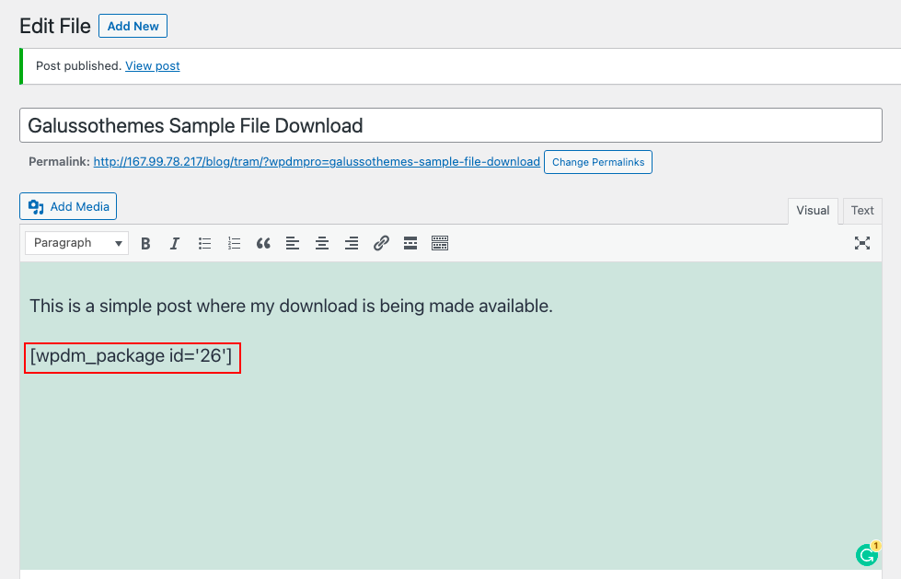This screenshot has height=579, width=901.
Task: Enter distraction-free fullscreen mode
Action: [x=862, y=243]
